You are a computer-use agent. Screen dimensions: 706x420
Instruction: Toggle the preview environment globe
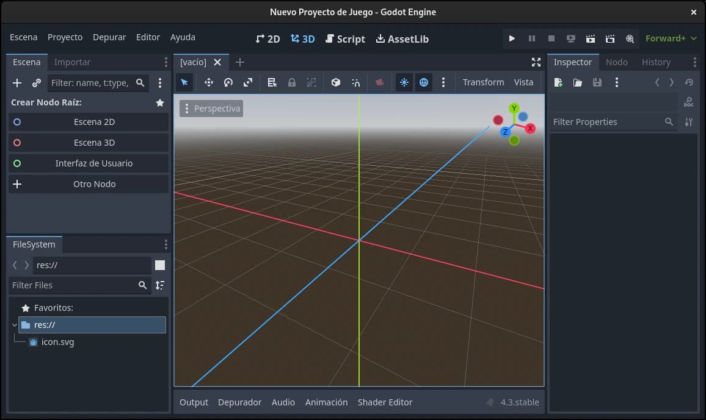pos(424,82)
